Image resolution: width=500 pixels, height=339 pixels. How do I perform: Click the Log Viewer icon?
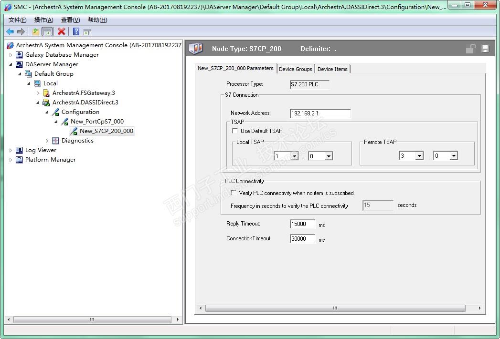[19, 150]
